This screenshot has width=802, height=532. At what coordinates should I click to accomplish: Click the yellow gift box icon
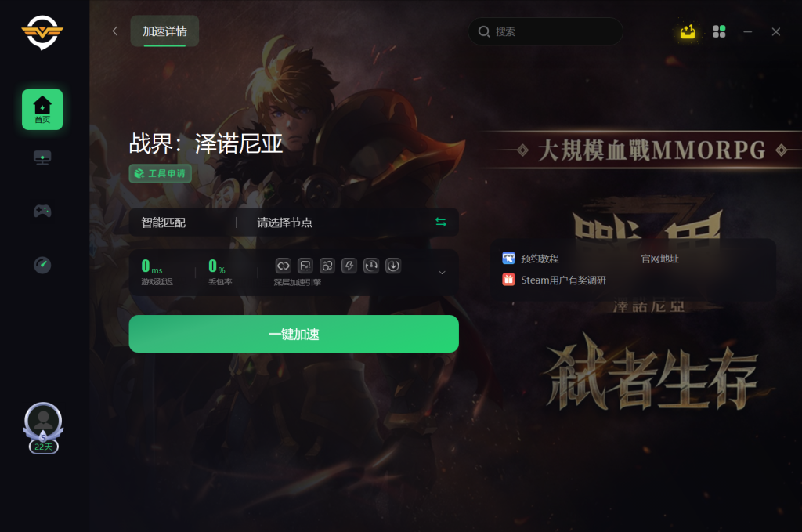688,31
